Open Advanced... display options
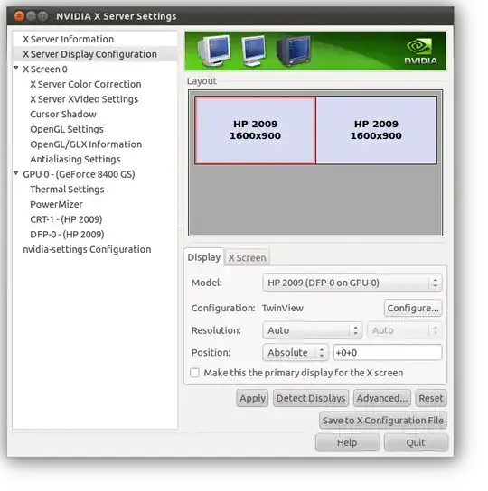This screenshot has width=488, height=491. click(x=382, y=398)
